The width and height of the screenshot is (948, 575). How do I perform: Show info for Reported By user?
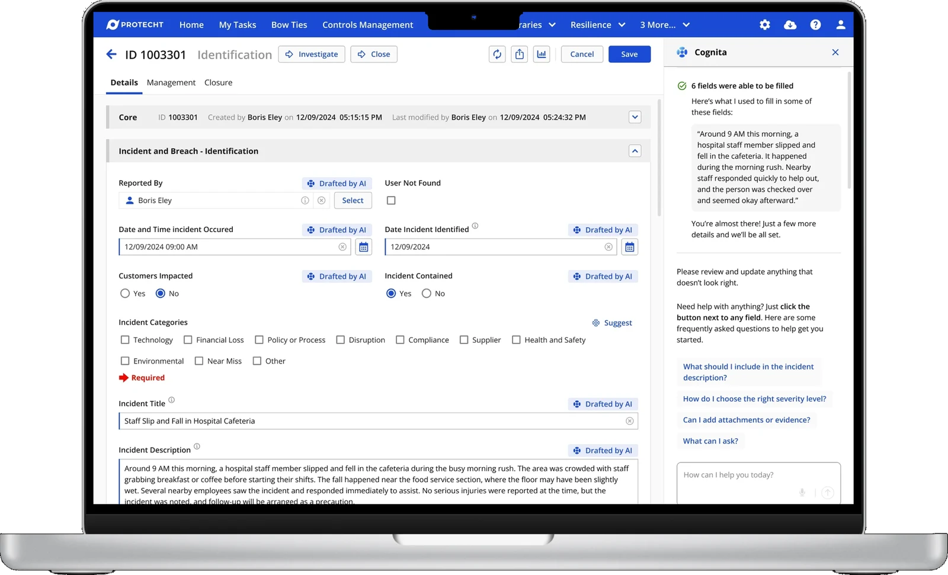click(x=305, y=201)
